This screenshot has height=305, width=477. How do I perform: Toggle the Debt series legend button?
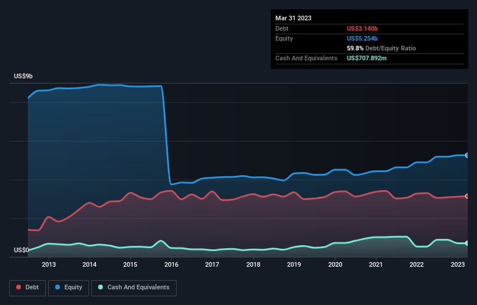pyautogui.click(x=28, y=288)
